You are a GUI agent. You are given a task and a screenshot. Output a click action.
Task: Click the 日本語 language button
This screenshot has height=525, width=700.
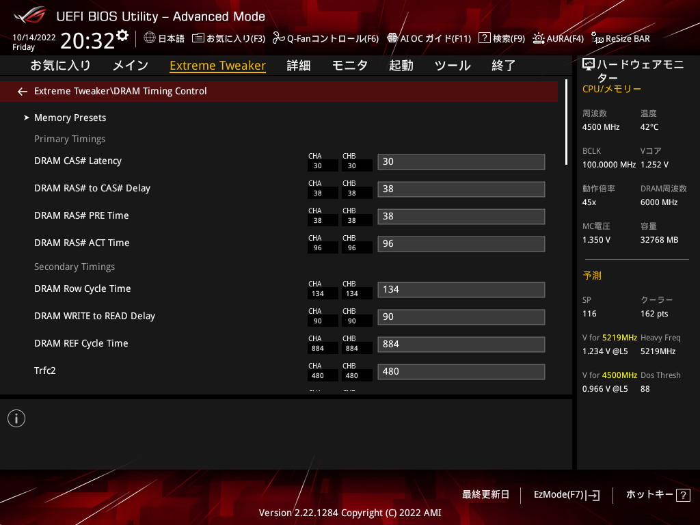tap(172, 39)
